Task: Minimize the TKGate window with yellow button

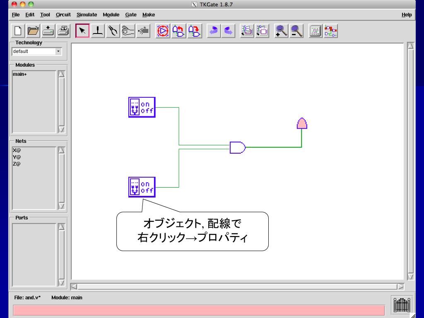Action: tap(23, 4)
